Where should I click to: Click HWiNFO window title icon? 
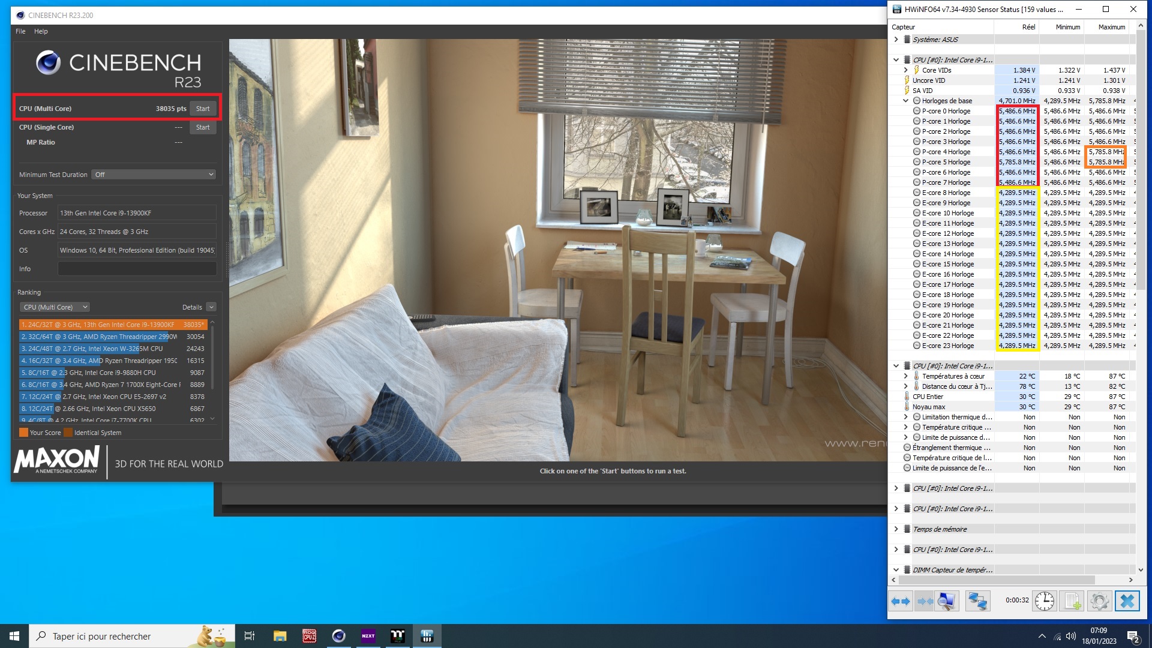coord(897,9)
